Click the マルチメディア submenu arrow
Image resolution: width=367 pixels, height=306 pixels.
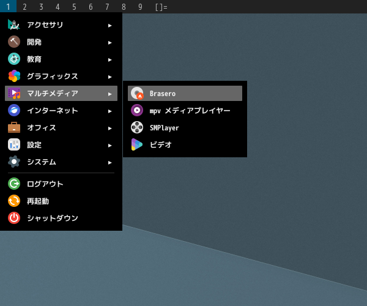pyautogui.click(x=109, y=94)
